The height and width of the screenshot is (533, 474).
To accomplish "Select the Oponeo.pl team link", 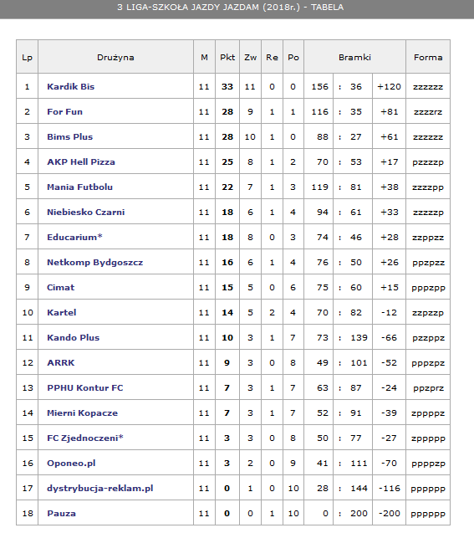I will 71,464.
